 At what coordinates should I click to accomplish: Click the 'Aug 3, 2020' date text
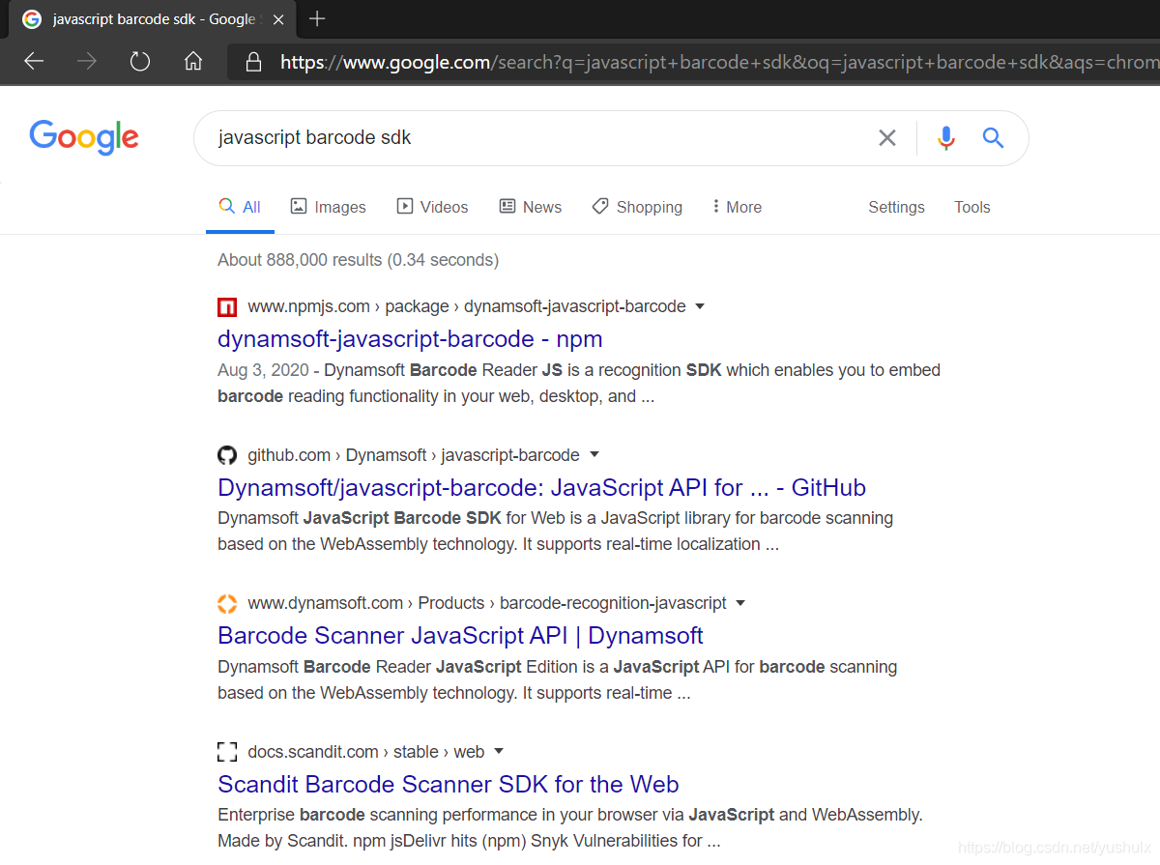click(263, 370)
